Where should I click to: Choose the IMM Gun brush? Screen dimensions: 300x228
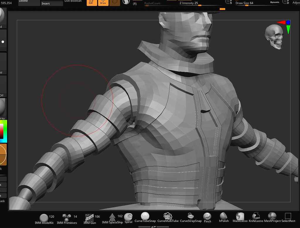[90, 218]
